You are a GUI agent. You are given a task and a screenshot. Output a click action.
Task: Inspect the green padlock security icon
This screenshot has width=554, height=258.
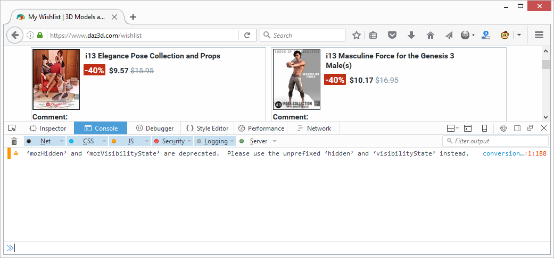[x=39, y=35]
